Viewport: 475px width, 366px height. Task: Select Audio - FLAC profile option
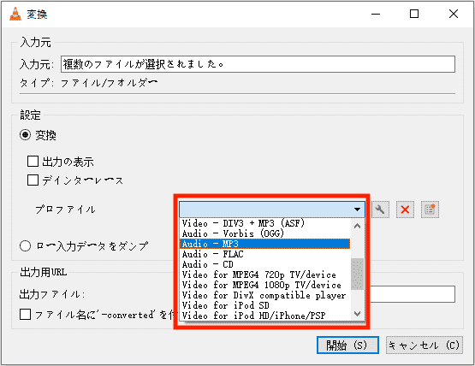[x=265, y=254]
